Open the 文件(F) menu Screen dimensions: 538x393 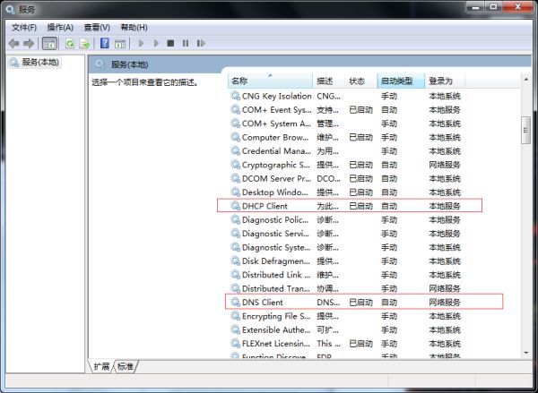23,27
